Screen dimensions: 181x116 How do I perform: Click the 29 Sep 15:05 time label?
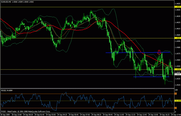click(x=153, y=115)
